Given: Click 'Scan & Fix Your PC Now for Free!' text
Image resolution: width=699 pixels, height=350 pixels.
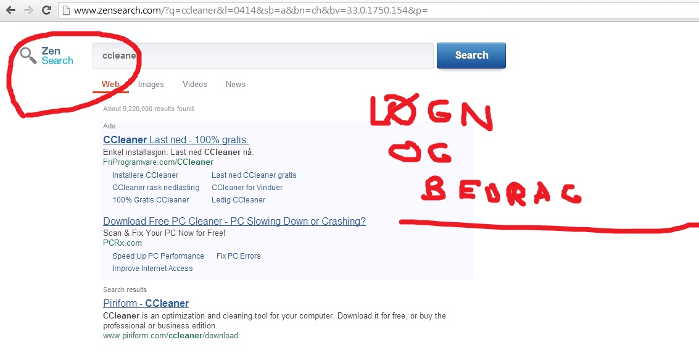Looking at the screenshot, I should pos(165,233).
